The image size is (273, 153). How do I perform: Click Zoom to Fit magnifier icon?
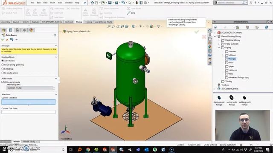(109, 26)
